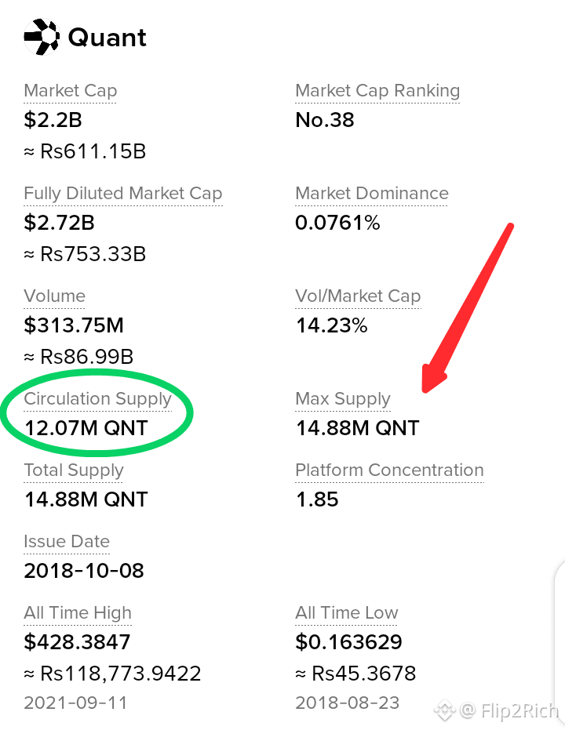Select the 14.88M QNT max supply value

[x=358, y=428]
